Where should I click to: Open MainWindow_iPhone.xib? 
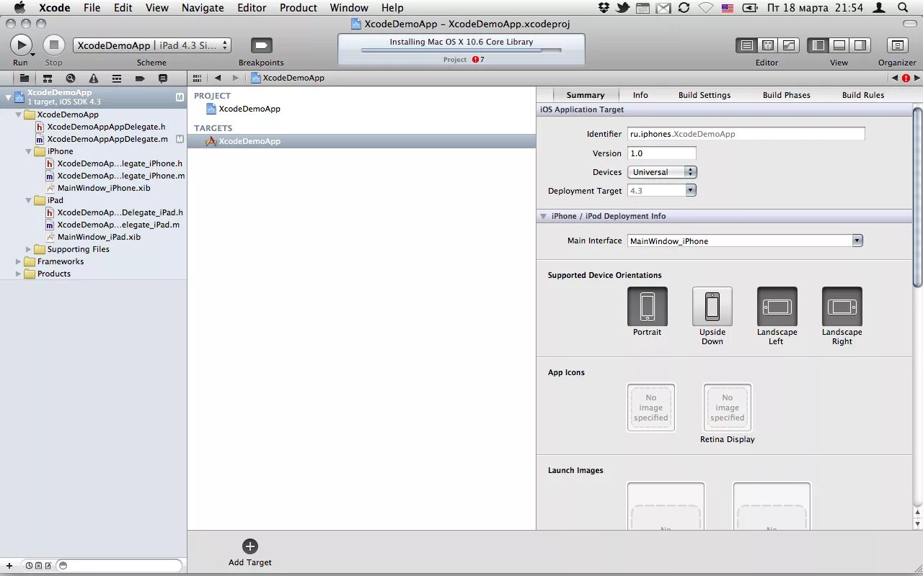[x=104, y=188]
